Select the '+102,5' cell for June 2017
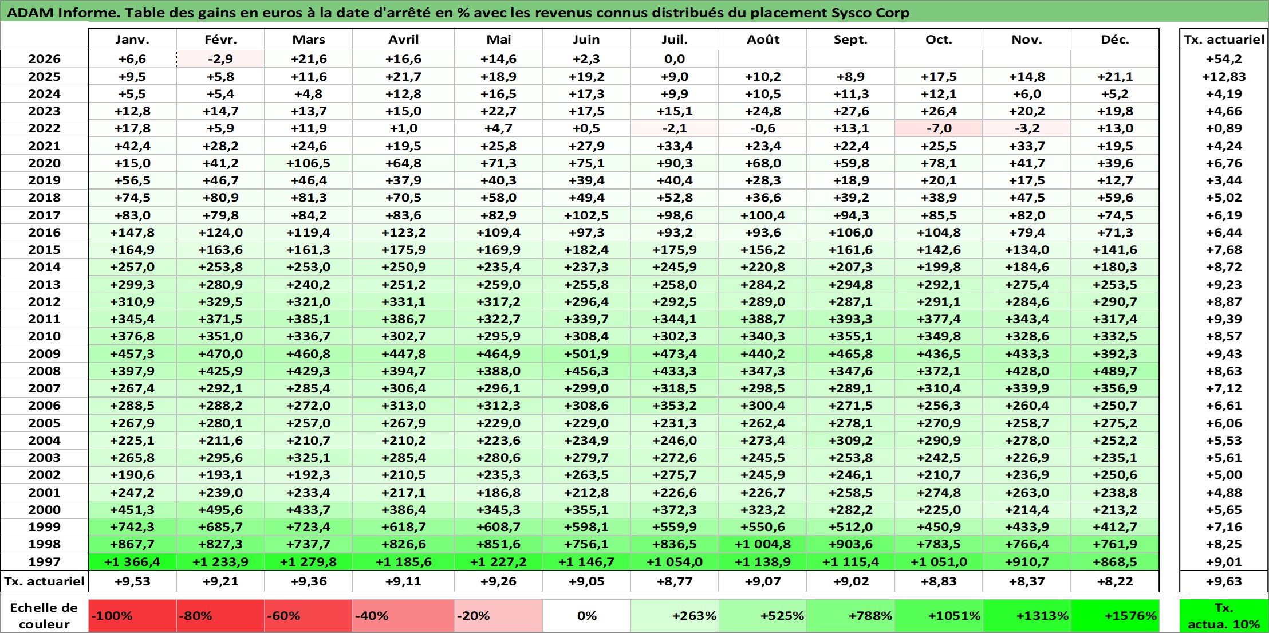The width and height of the screenshot is (1269, 633). pyautogui.click(x=587, y=215)
